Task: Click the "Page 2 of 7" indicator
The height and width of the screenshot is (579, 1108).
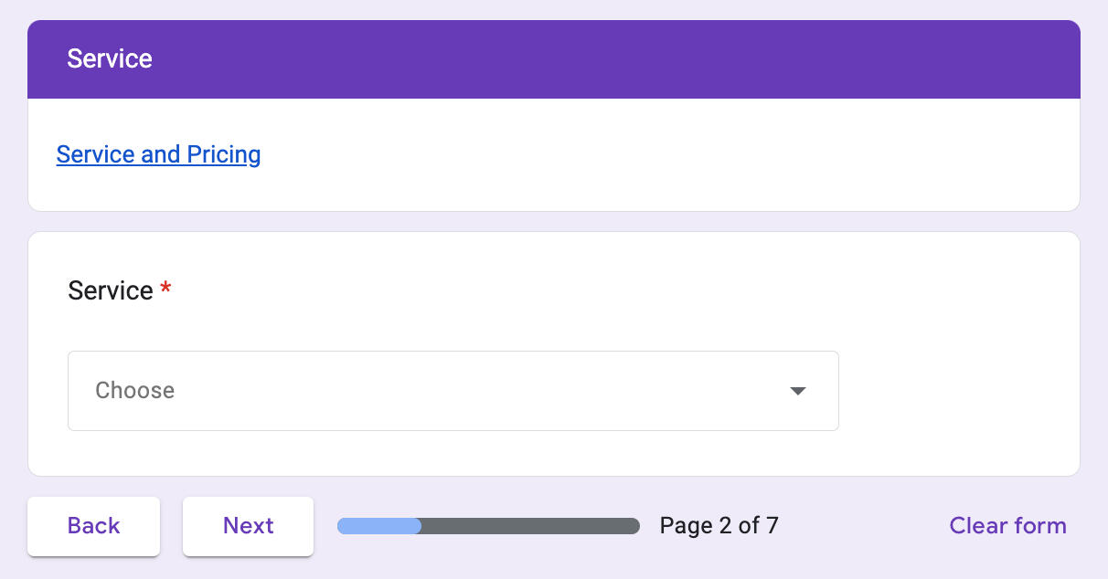Action: pos(719,526)
